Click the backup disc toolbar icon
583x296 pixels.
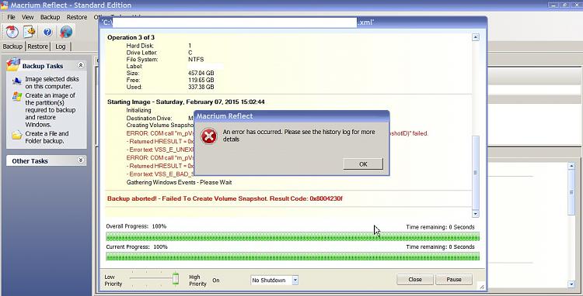point(12,32)
